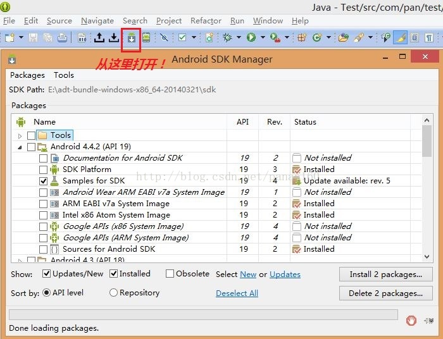Click the packages list scrollbar up arrow
This screenshot has width=443, height=339.
tap(427, 121)
